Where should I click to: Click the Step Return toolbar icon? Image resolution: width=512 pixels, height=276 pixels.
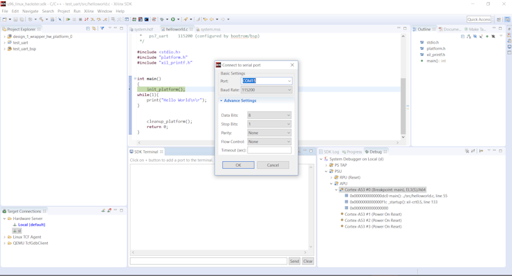[x=104, y=19]
